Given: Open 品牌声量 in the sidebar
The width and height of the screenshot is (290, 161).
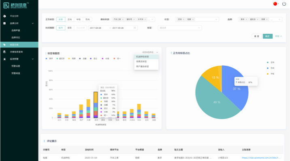Looking at the screenshot, I should pos(16,30).
